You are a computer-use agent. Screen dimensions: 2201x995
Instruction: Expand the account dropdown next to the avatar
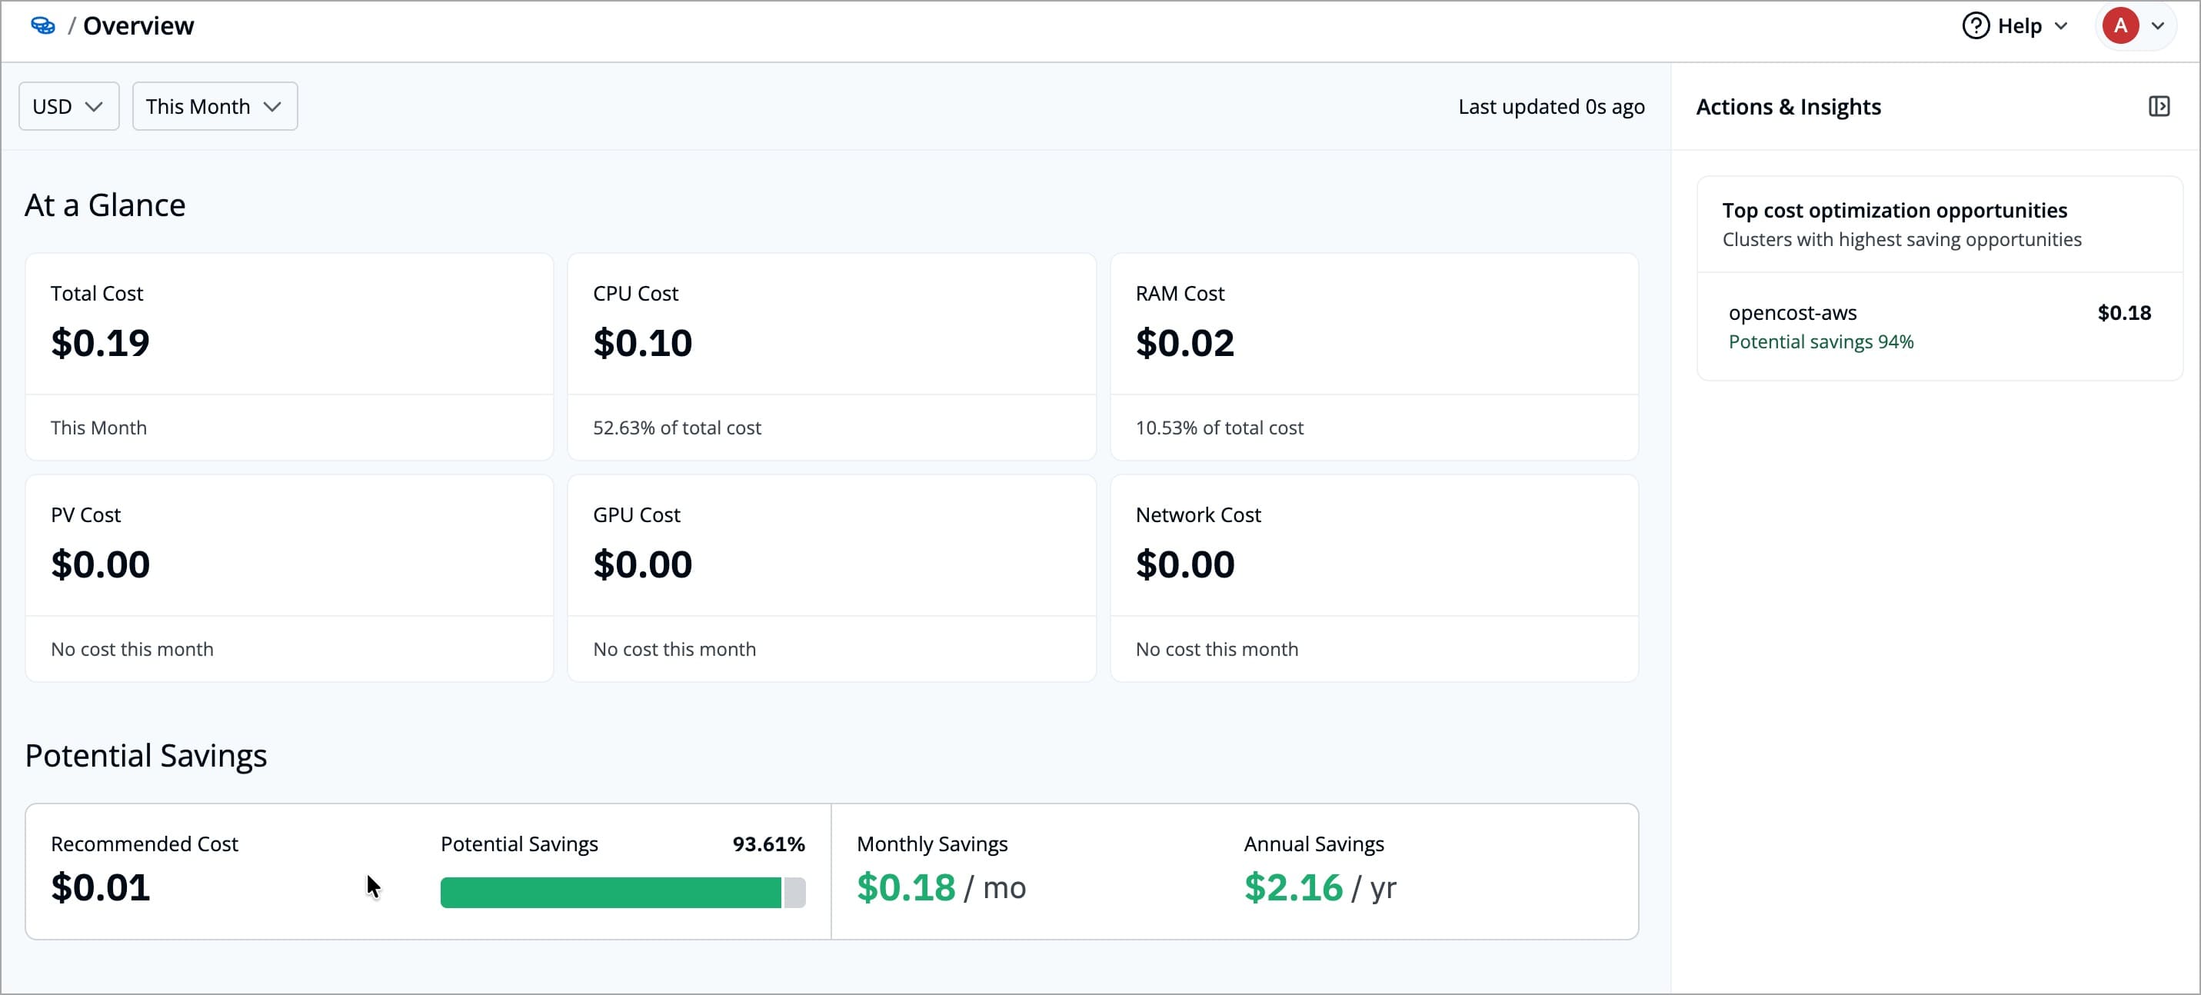tap(2161, 25)
